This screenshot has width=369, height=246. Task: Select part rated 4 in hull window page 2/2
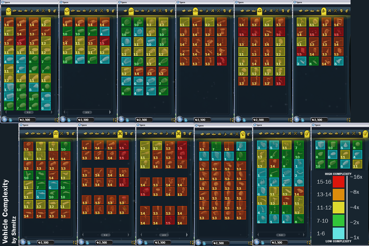tap(105, 31)
